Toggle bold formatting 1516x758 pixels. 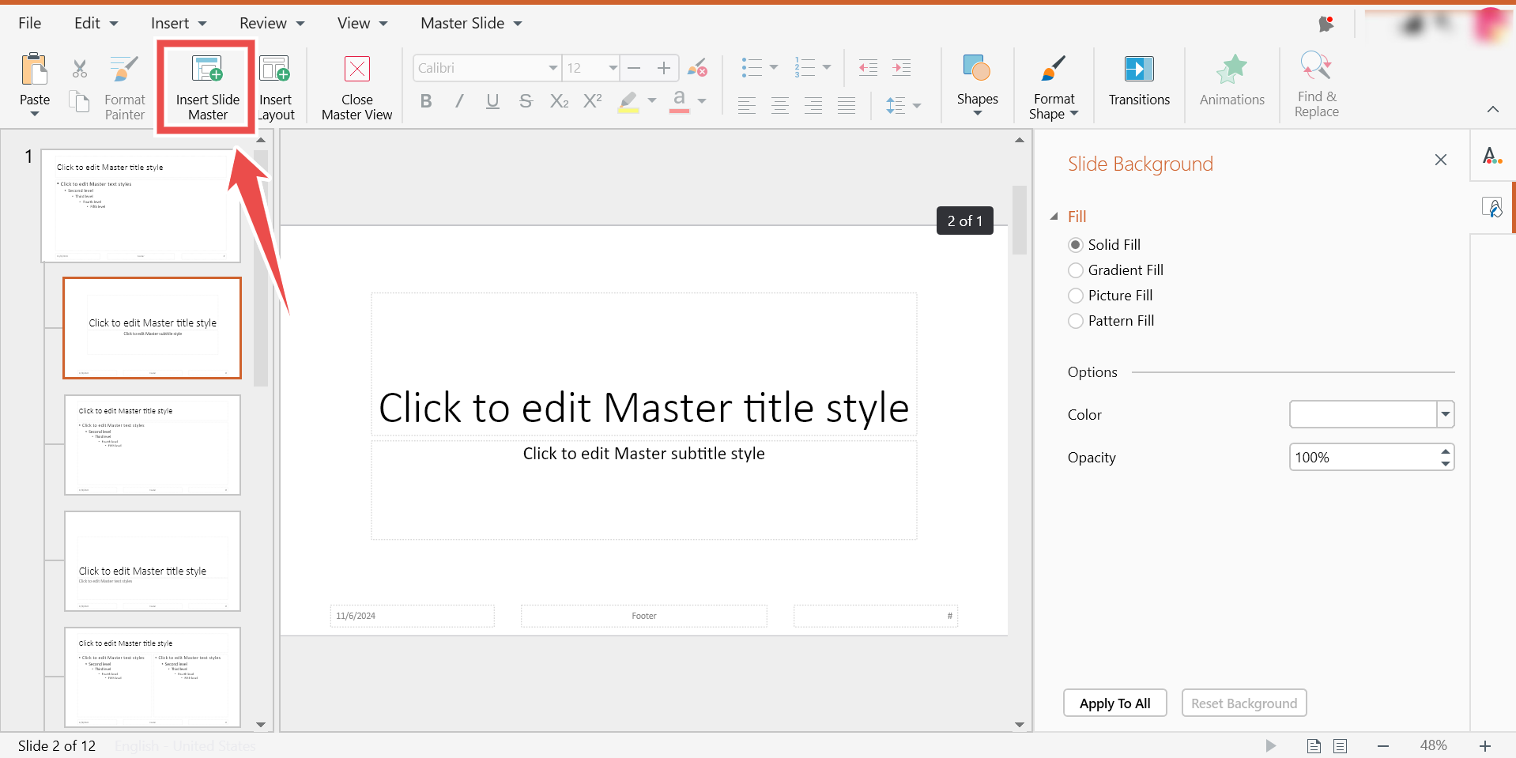pyautogui.click(x=426, y=101)
